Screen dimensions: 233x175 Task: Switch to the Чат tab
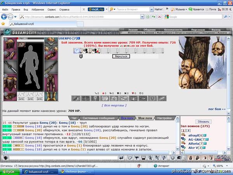click(74, 118)
